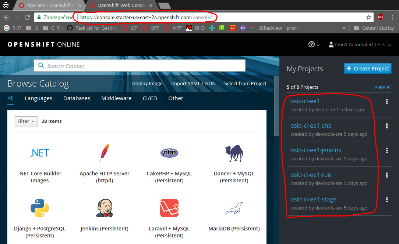
Task: Select the Apache HTTP Server feather icon
Action: 104,153
